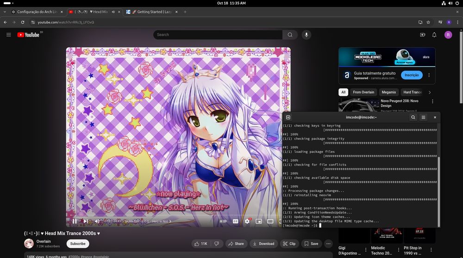Go to the YouTube home logo
The image size is (463, 258).
(28, 35)
